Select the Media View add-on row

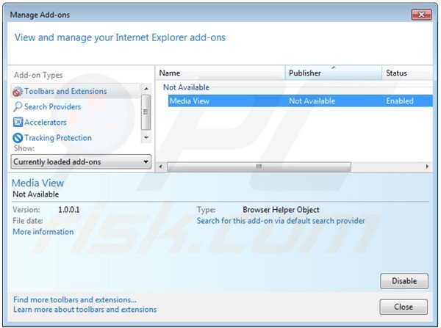point(294,101)
